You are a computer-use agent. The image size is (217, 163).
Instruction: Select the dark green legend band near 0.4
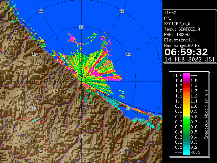click(186, 132)
